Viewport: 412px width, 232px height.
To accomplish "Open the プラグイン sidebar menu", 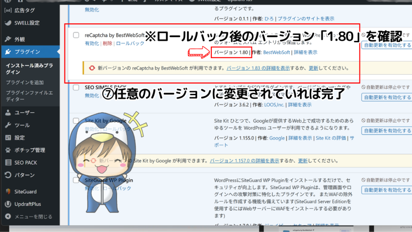I will tap(27, 52).
